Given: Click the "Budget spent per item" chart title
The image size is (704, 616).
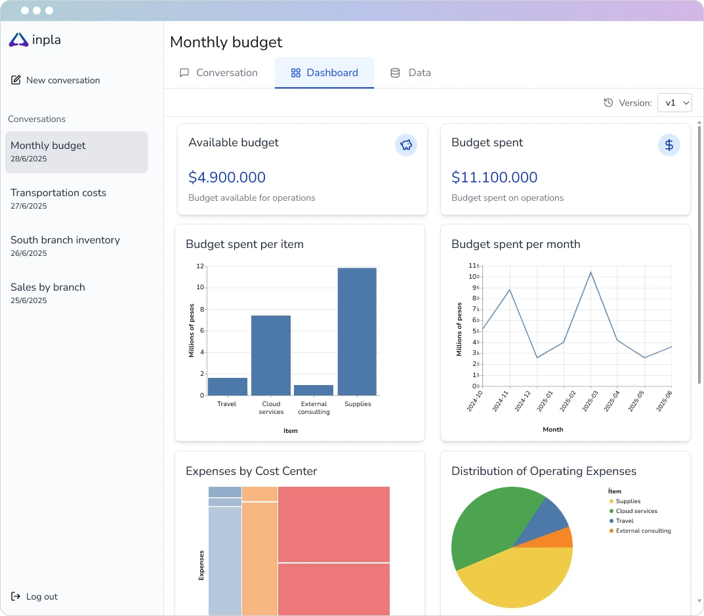Looking at the screenshot, I should click(245, 244).
